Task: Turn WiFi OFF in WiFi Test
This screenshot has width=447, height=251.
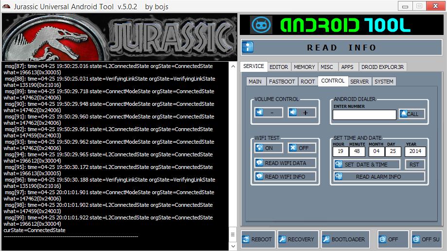Action: [302, 148]
